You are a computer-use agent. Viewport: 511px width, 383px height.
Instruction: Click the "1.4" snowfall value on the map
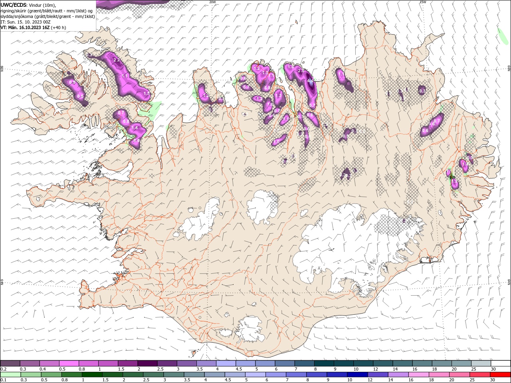tap(135, 128)
